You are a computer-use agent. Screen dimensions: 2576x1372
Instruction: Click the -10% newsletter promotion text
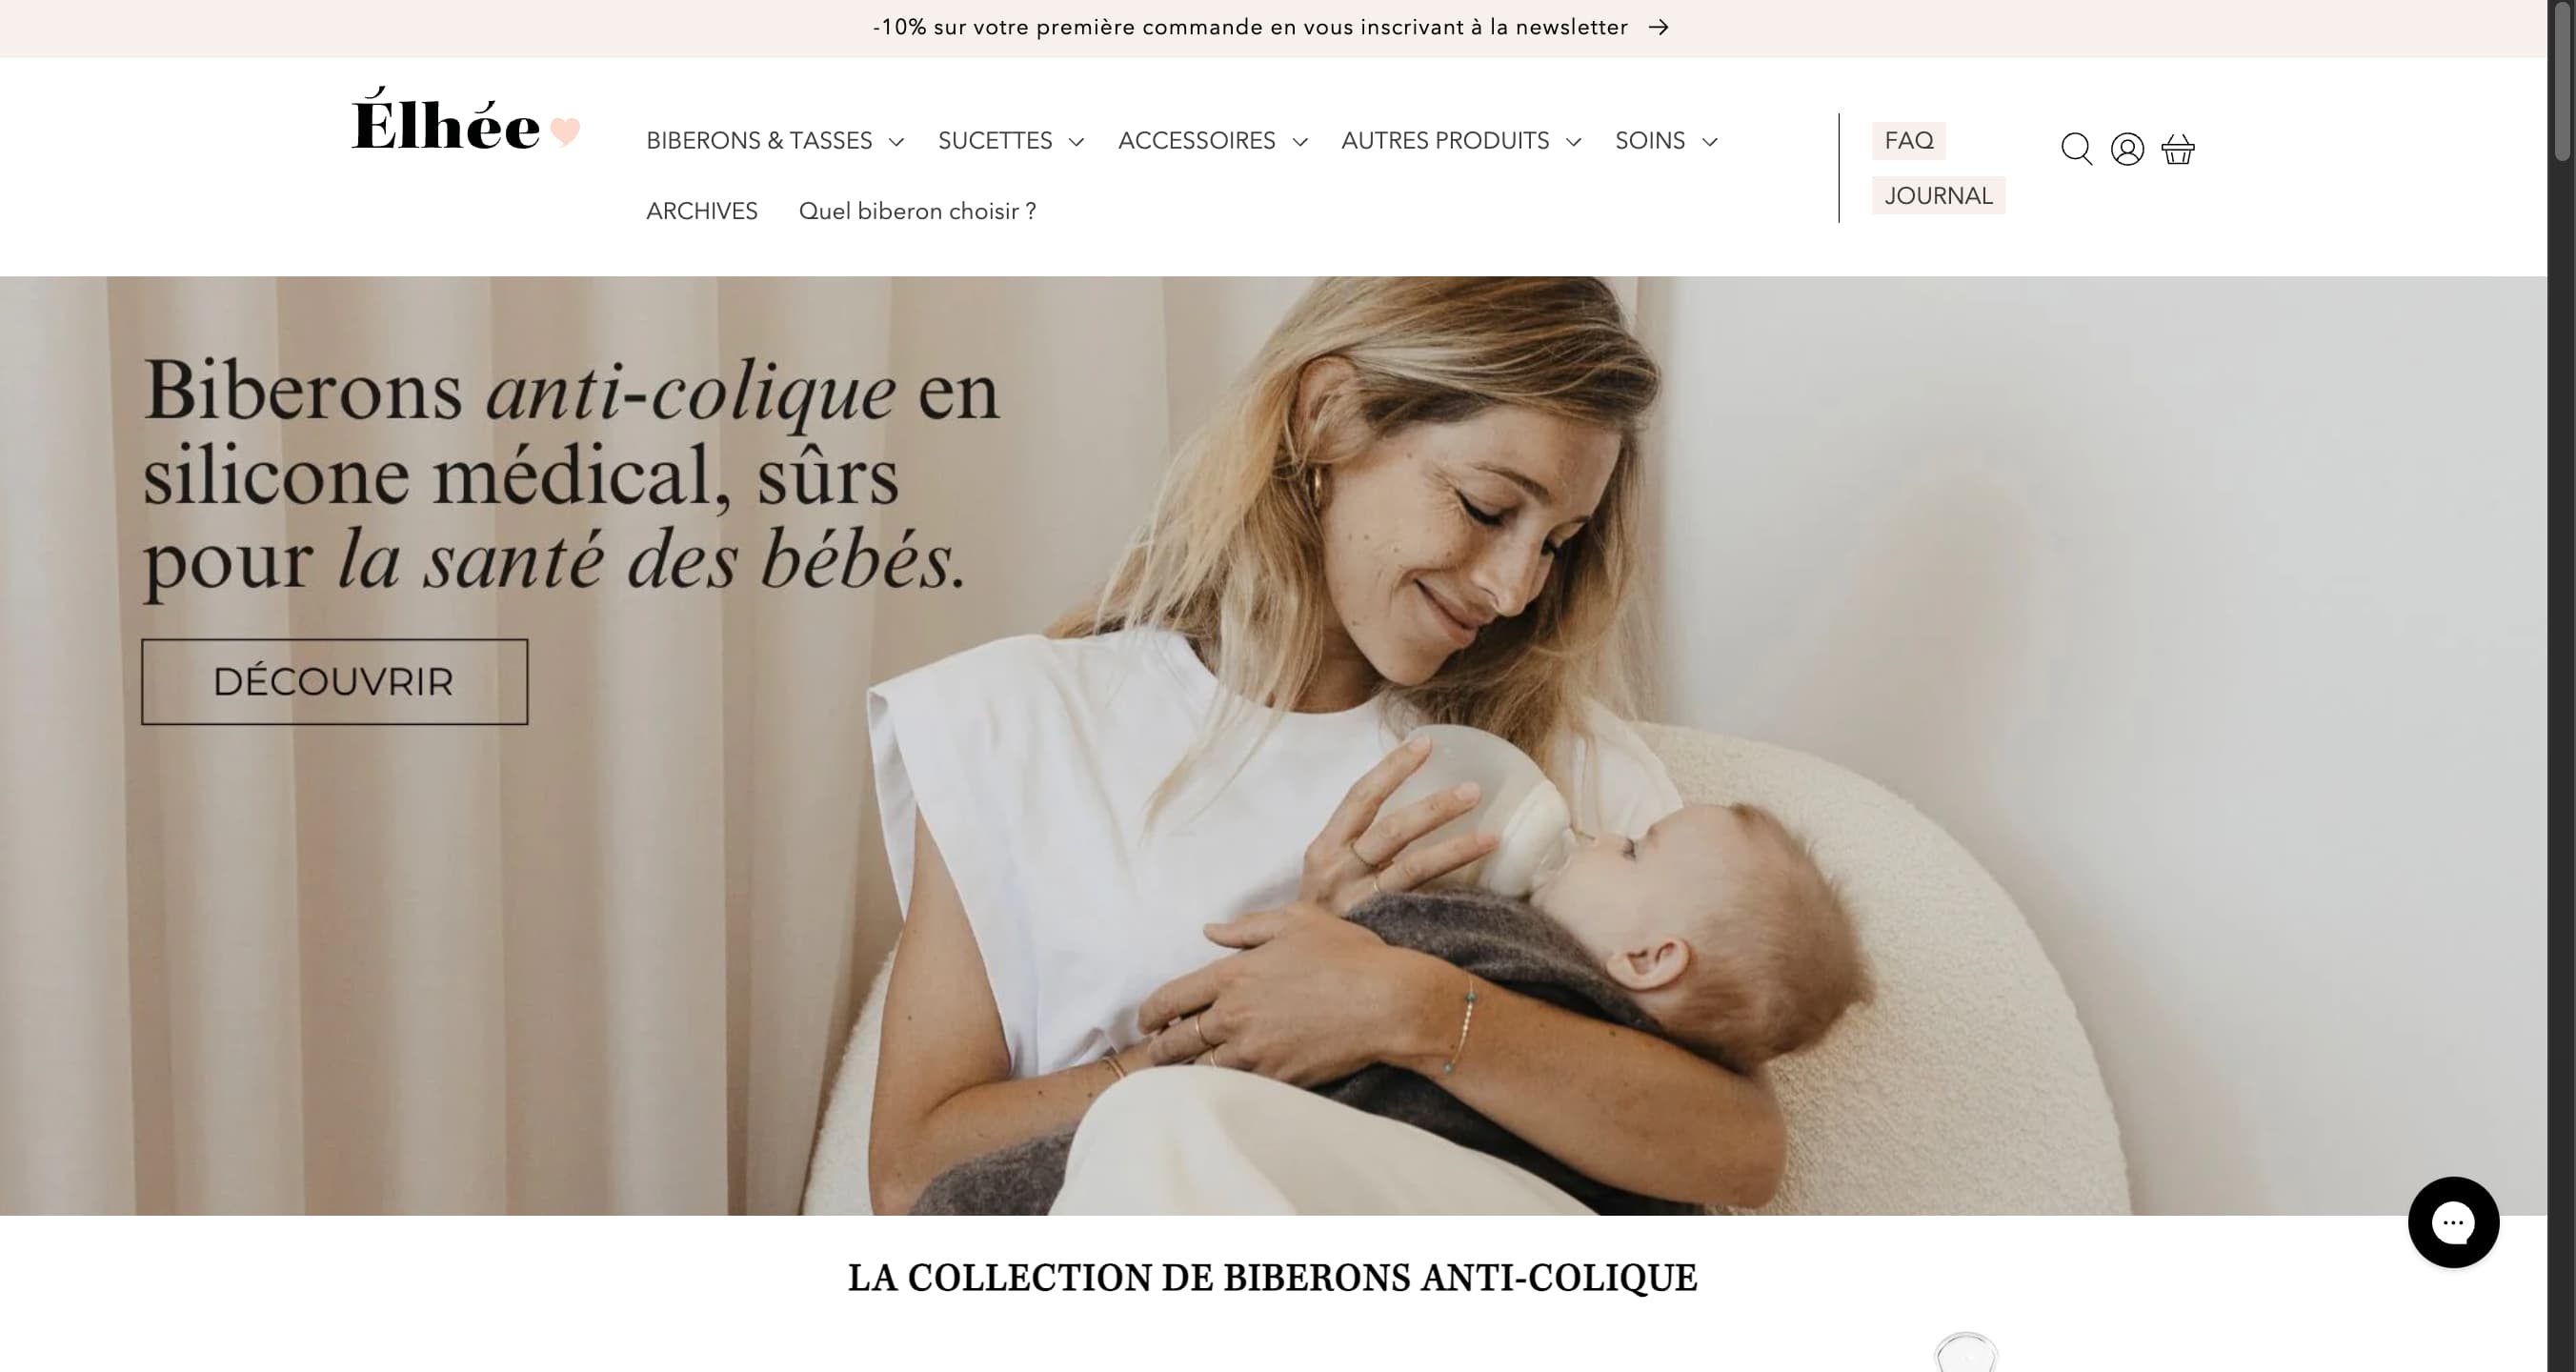click(1250, 27)
